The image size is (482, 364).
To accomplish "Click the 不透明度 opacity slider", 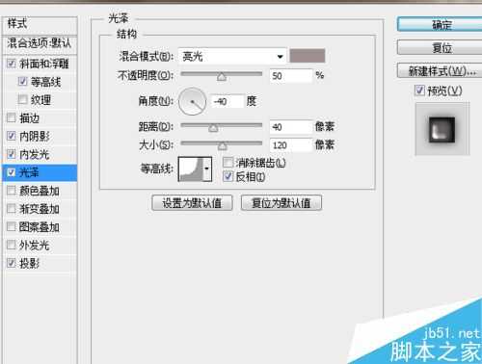I will [x=222, y=75].
